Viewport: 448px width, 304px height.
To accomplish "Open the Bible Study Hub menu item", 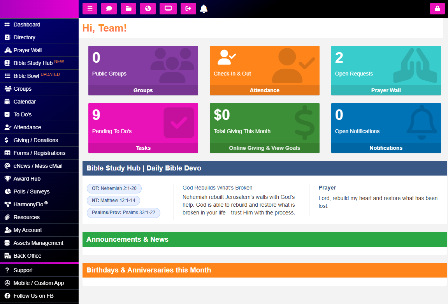I will coord(31,63).
